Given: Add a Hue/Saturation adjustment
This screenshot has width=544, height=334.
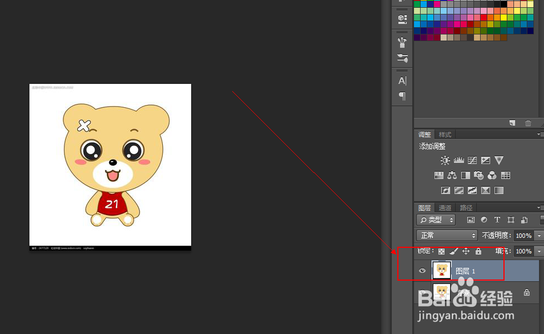Looking at the screenshot, I should [439, 176].
